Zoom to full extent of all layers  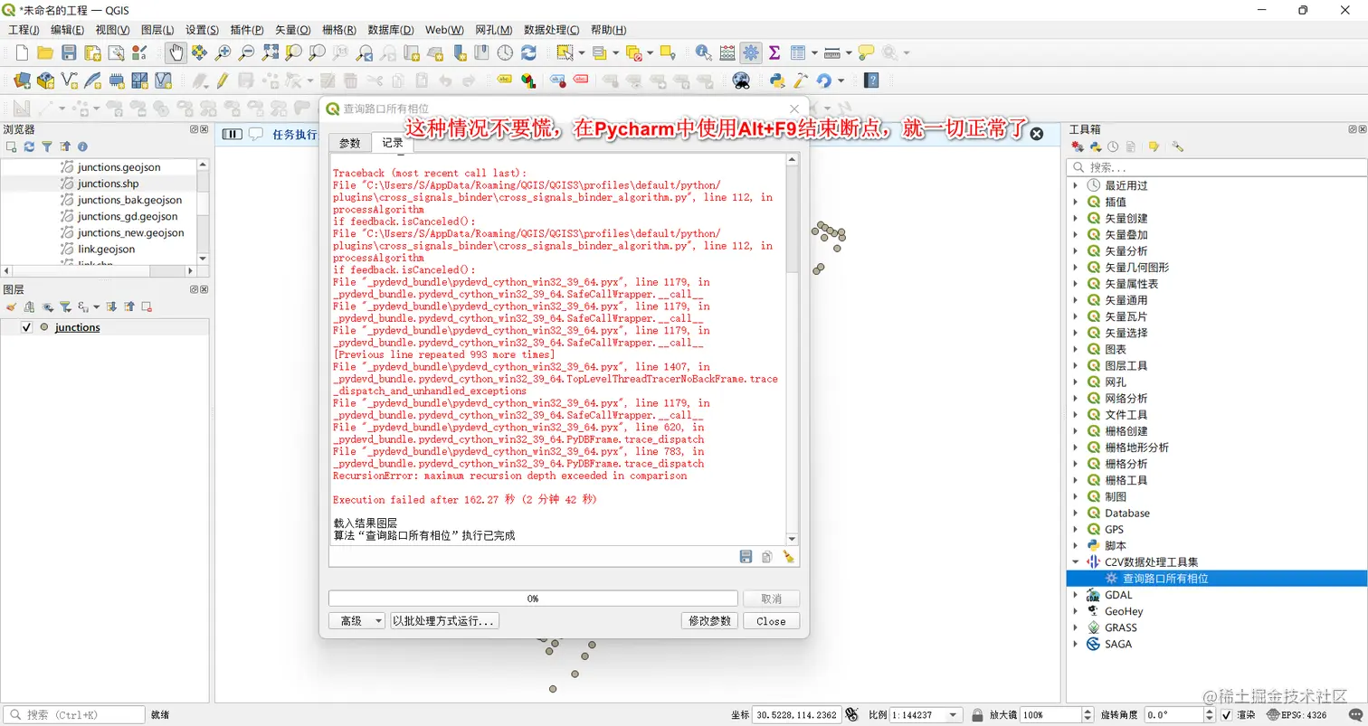pyautogui.click(x=270, y=53)
